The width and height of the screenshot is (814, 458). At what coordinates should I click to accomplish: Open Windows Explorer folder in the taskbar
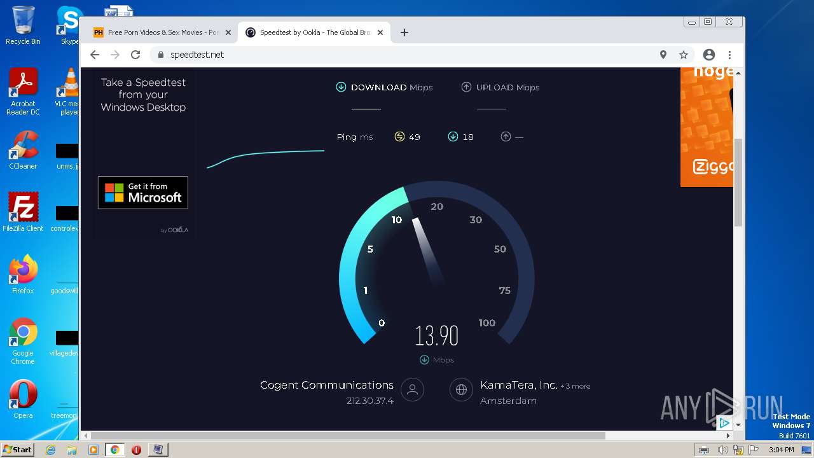(72, 450)
